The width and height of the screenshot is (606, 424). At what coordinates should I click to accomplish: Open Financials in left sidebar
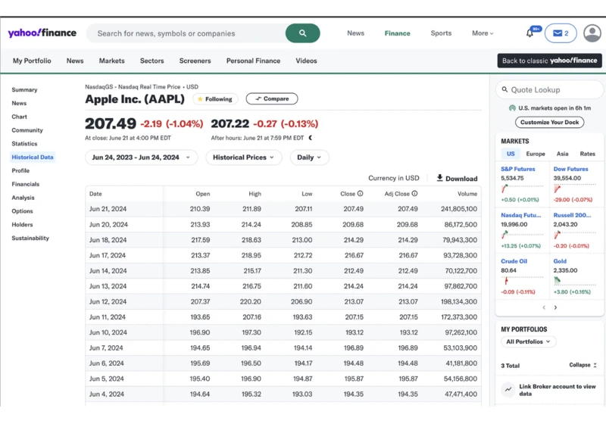[26, 184]
